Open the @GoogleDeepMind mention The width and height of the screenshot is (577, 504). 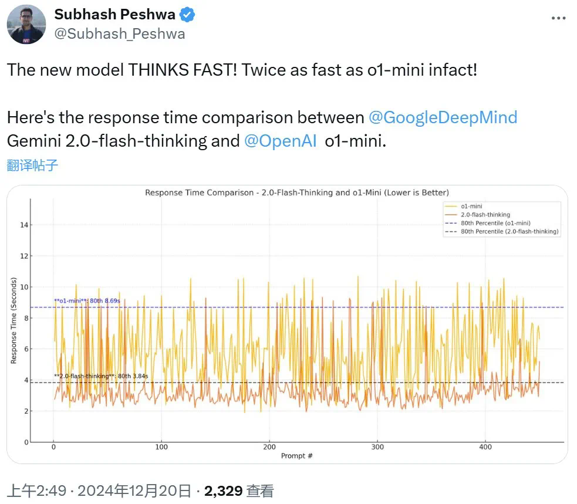point(443,117)
